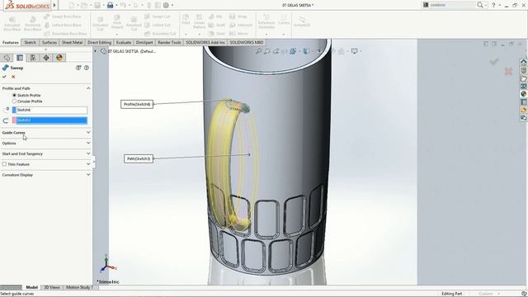Screen dimensions: 528x297
Task: Switch to the Model bottom tab
Action: (31, 287)
